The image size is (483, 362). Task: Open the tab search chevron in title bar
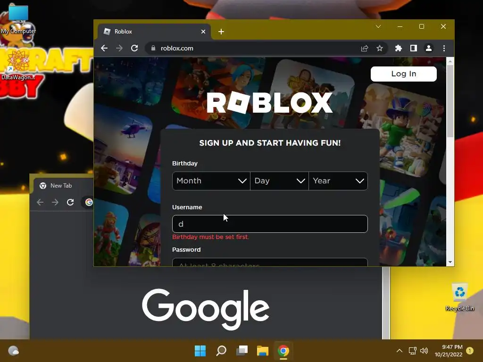378,26
